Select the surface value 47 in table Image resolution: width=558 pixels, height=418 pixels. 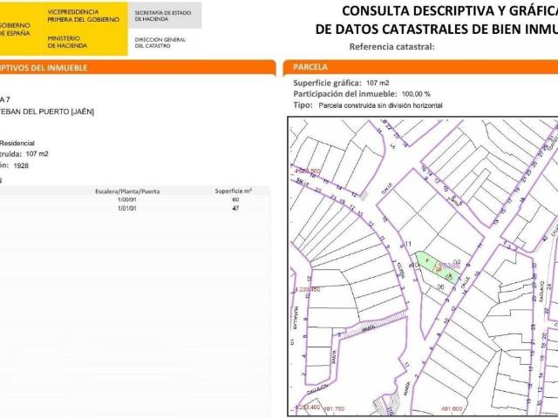click(x=235, y=209)
